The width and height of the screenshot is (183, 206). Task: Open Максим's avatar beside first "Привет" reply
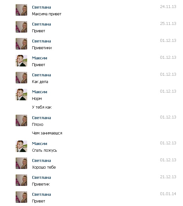21,61
